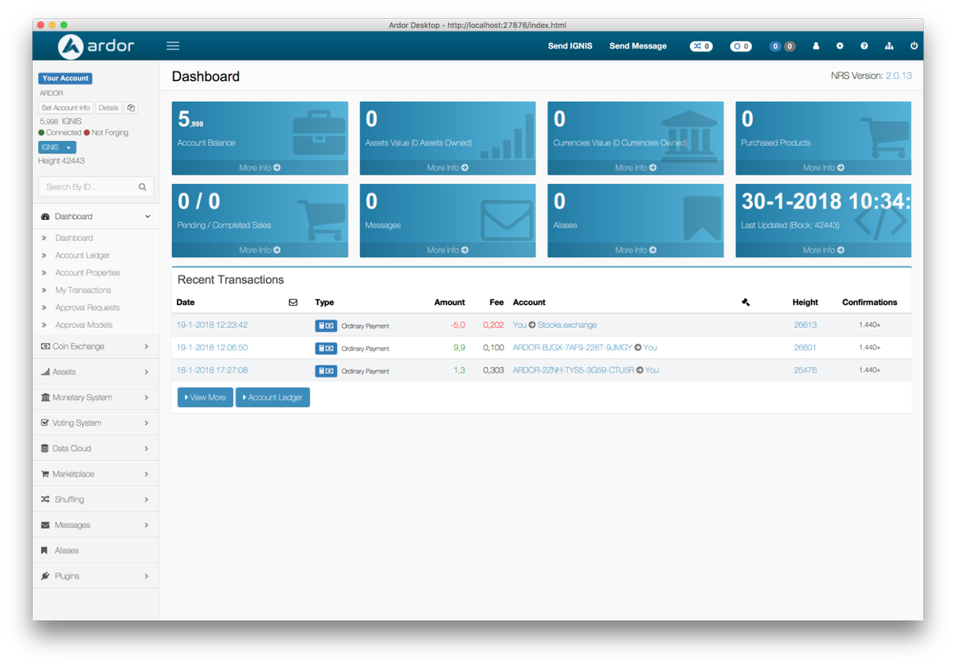Open Account Ledger in sidebar
This screenshot has width=956, height=667.
coord(83,255)
